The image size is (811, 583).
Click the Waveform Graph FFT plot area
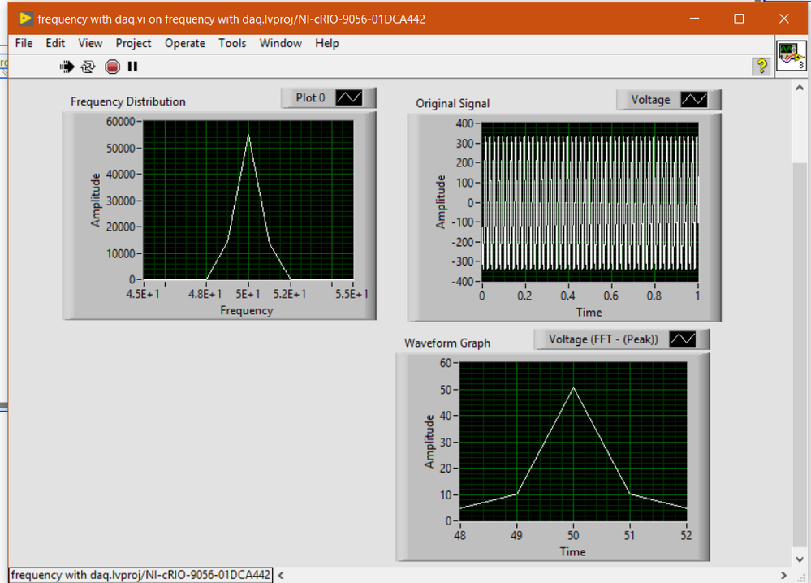[573, 442]
